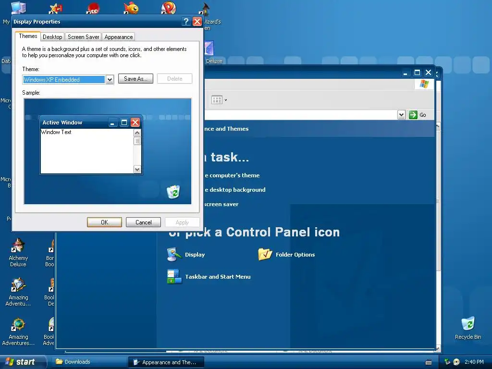Switch to Downloads taskbar button
The width and height of the screenshot is (492, 369).
coord(88,362)
